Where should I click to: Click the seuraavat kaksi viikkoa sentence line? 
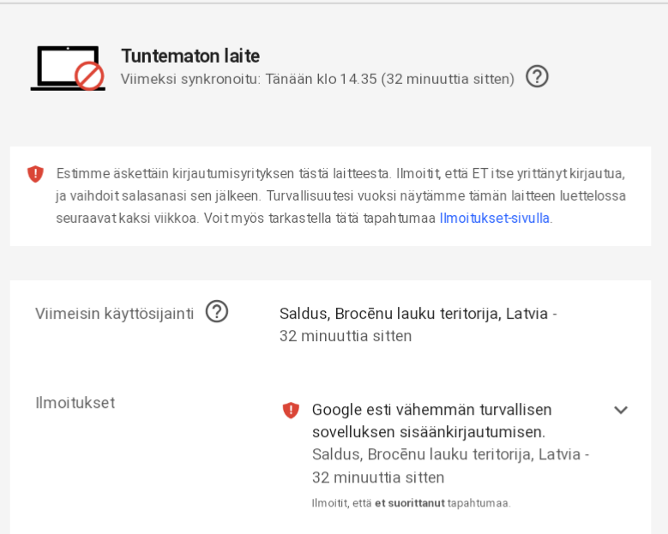click(x=304, y=218)
